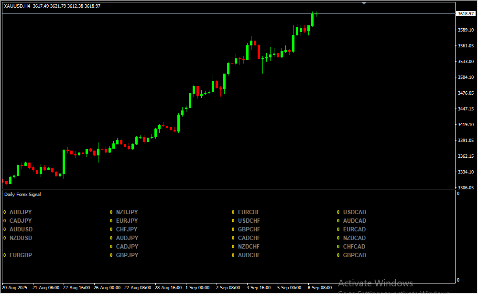Click the CHFJPY currency pair
This screenshot has height=294, width=478.
click(127, 229)
